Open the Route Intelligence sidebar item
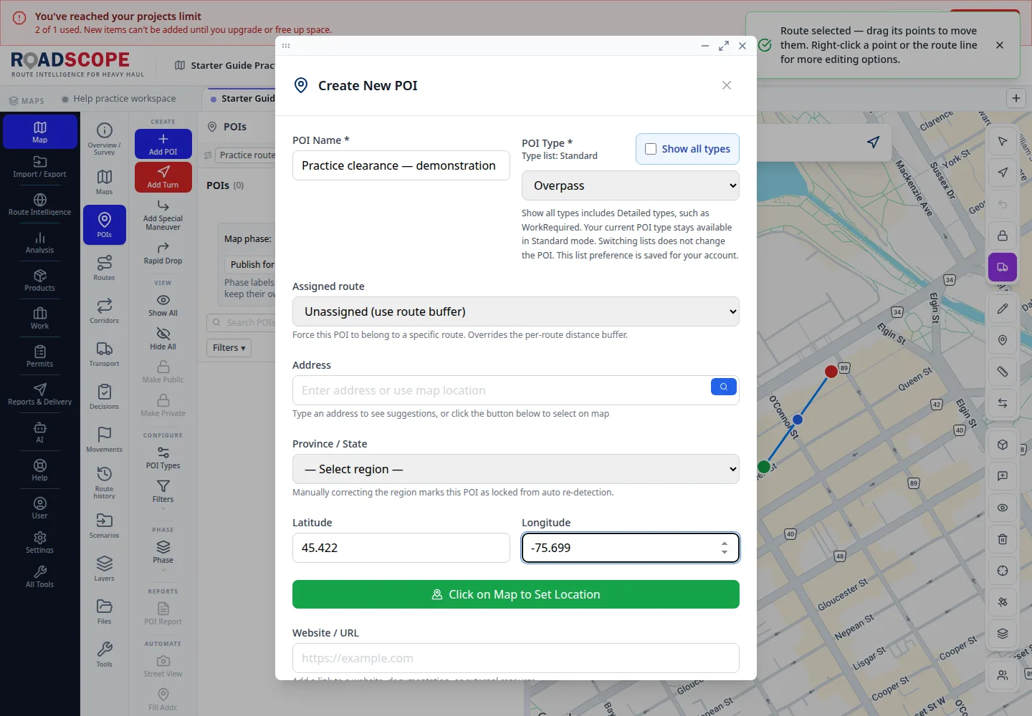Image resolution: width=1032 pixels, height=716 pixels. click(39, 204)
